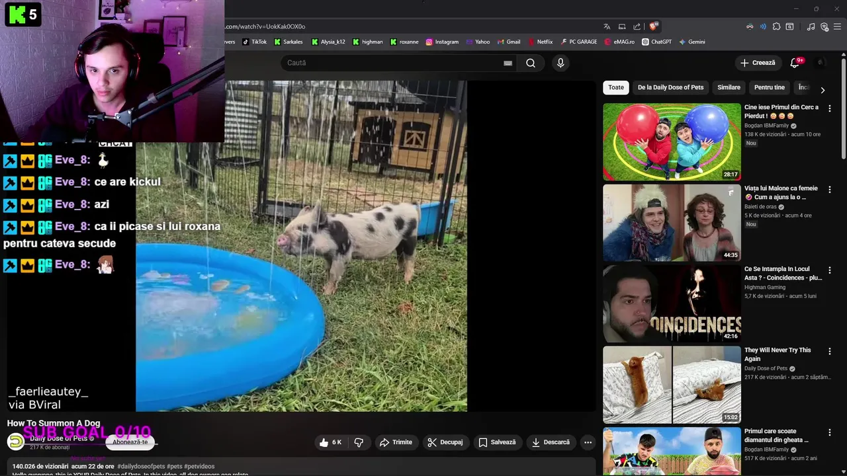The width and height of the screenshot is (847, 476).
Task: Open the on-screen keyboard icon in search box
Action: tap(508, 63)
